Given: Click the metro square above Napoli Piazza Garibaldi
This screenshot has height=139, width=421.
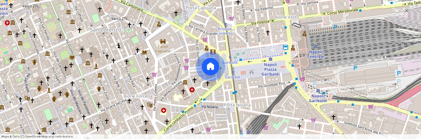Looking at the screenshot, I should point(270,59).
